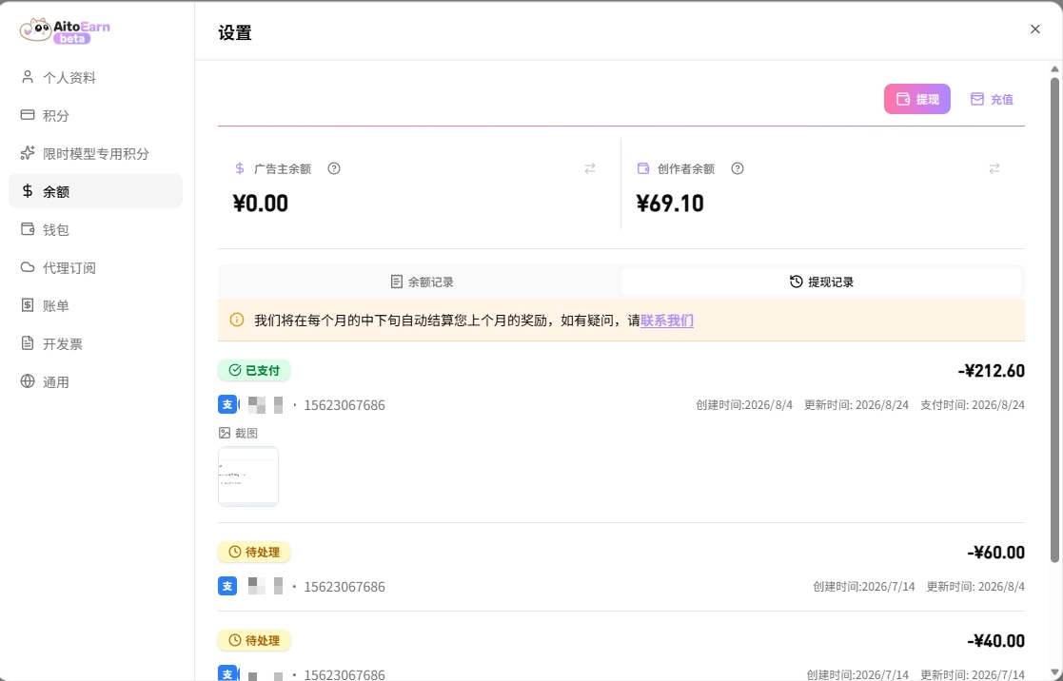The height and width of the screenshot is (681, 1063).
Task: Click the 截图 image icon
Action: (x=225, y=433)
